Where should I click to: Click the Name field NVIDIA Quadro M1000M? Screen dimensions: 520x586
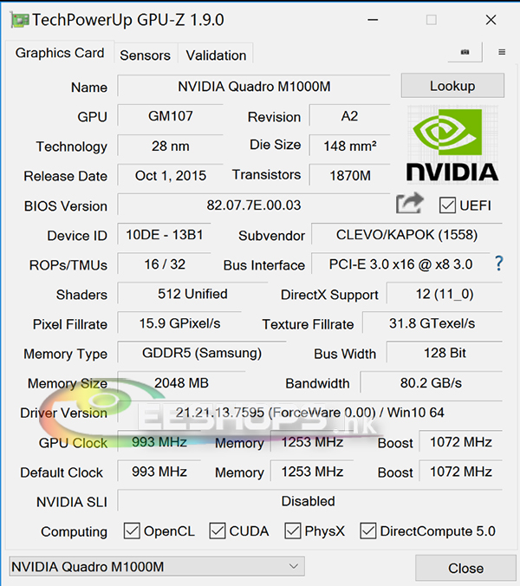[x=254, y=87]
